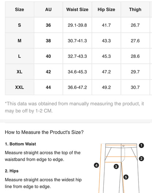The height and width of the screenshot is (193, 152).
Task: Click How to Measure the Product's Size heading
Action: (44, 132)
